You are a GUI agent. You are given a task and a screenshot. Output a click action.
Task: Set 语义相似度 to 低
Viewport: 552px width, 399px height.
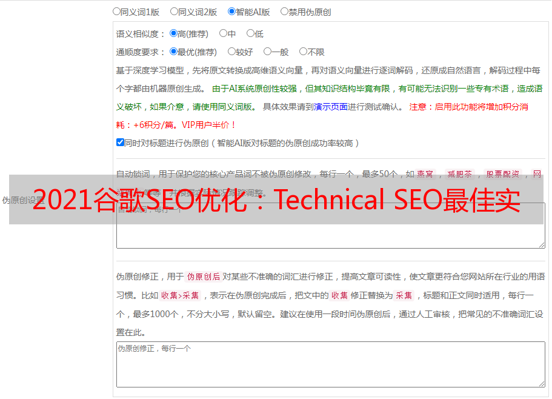pos(251,33)
